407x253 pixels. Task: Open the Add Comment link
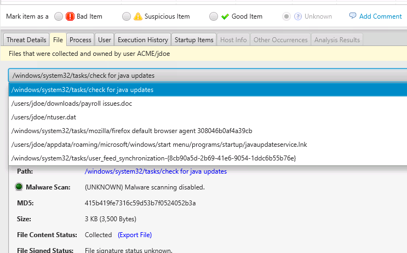(x=380, y=16)
